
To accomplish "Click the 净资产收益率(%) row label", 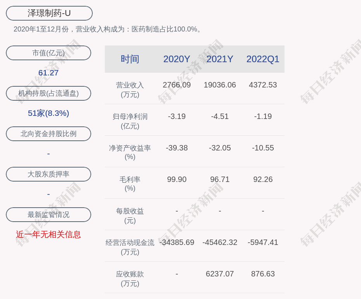I will click(x=130, y=152).
